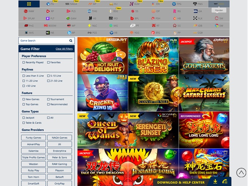Select the RAW provider tab
The width and height of the screenshot is (248, 186).
pyautogui.click(x=29, y=11)
